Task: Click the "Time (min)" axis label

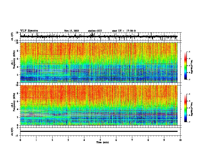Action: pos(103,142)
